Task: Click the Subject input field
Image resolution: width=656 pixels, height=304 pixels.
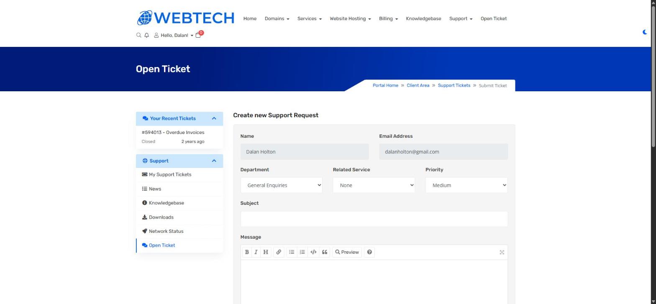Action: pyautogui.click(x=374, y=219)
